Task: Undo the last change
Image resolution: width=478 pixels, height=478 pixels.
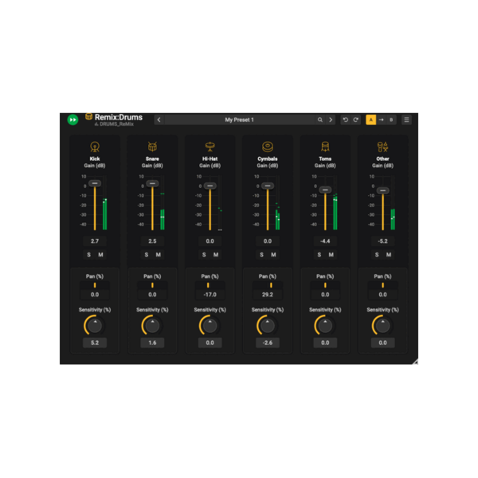Action: click(346, 119)
